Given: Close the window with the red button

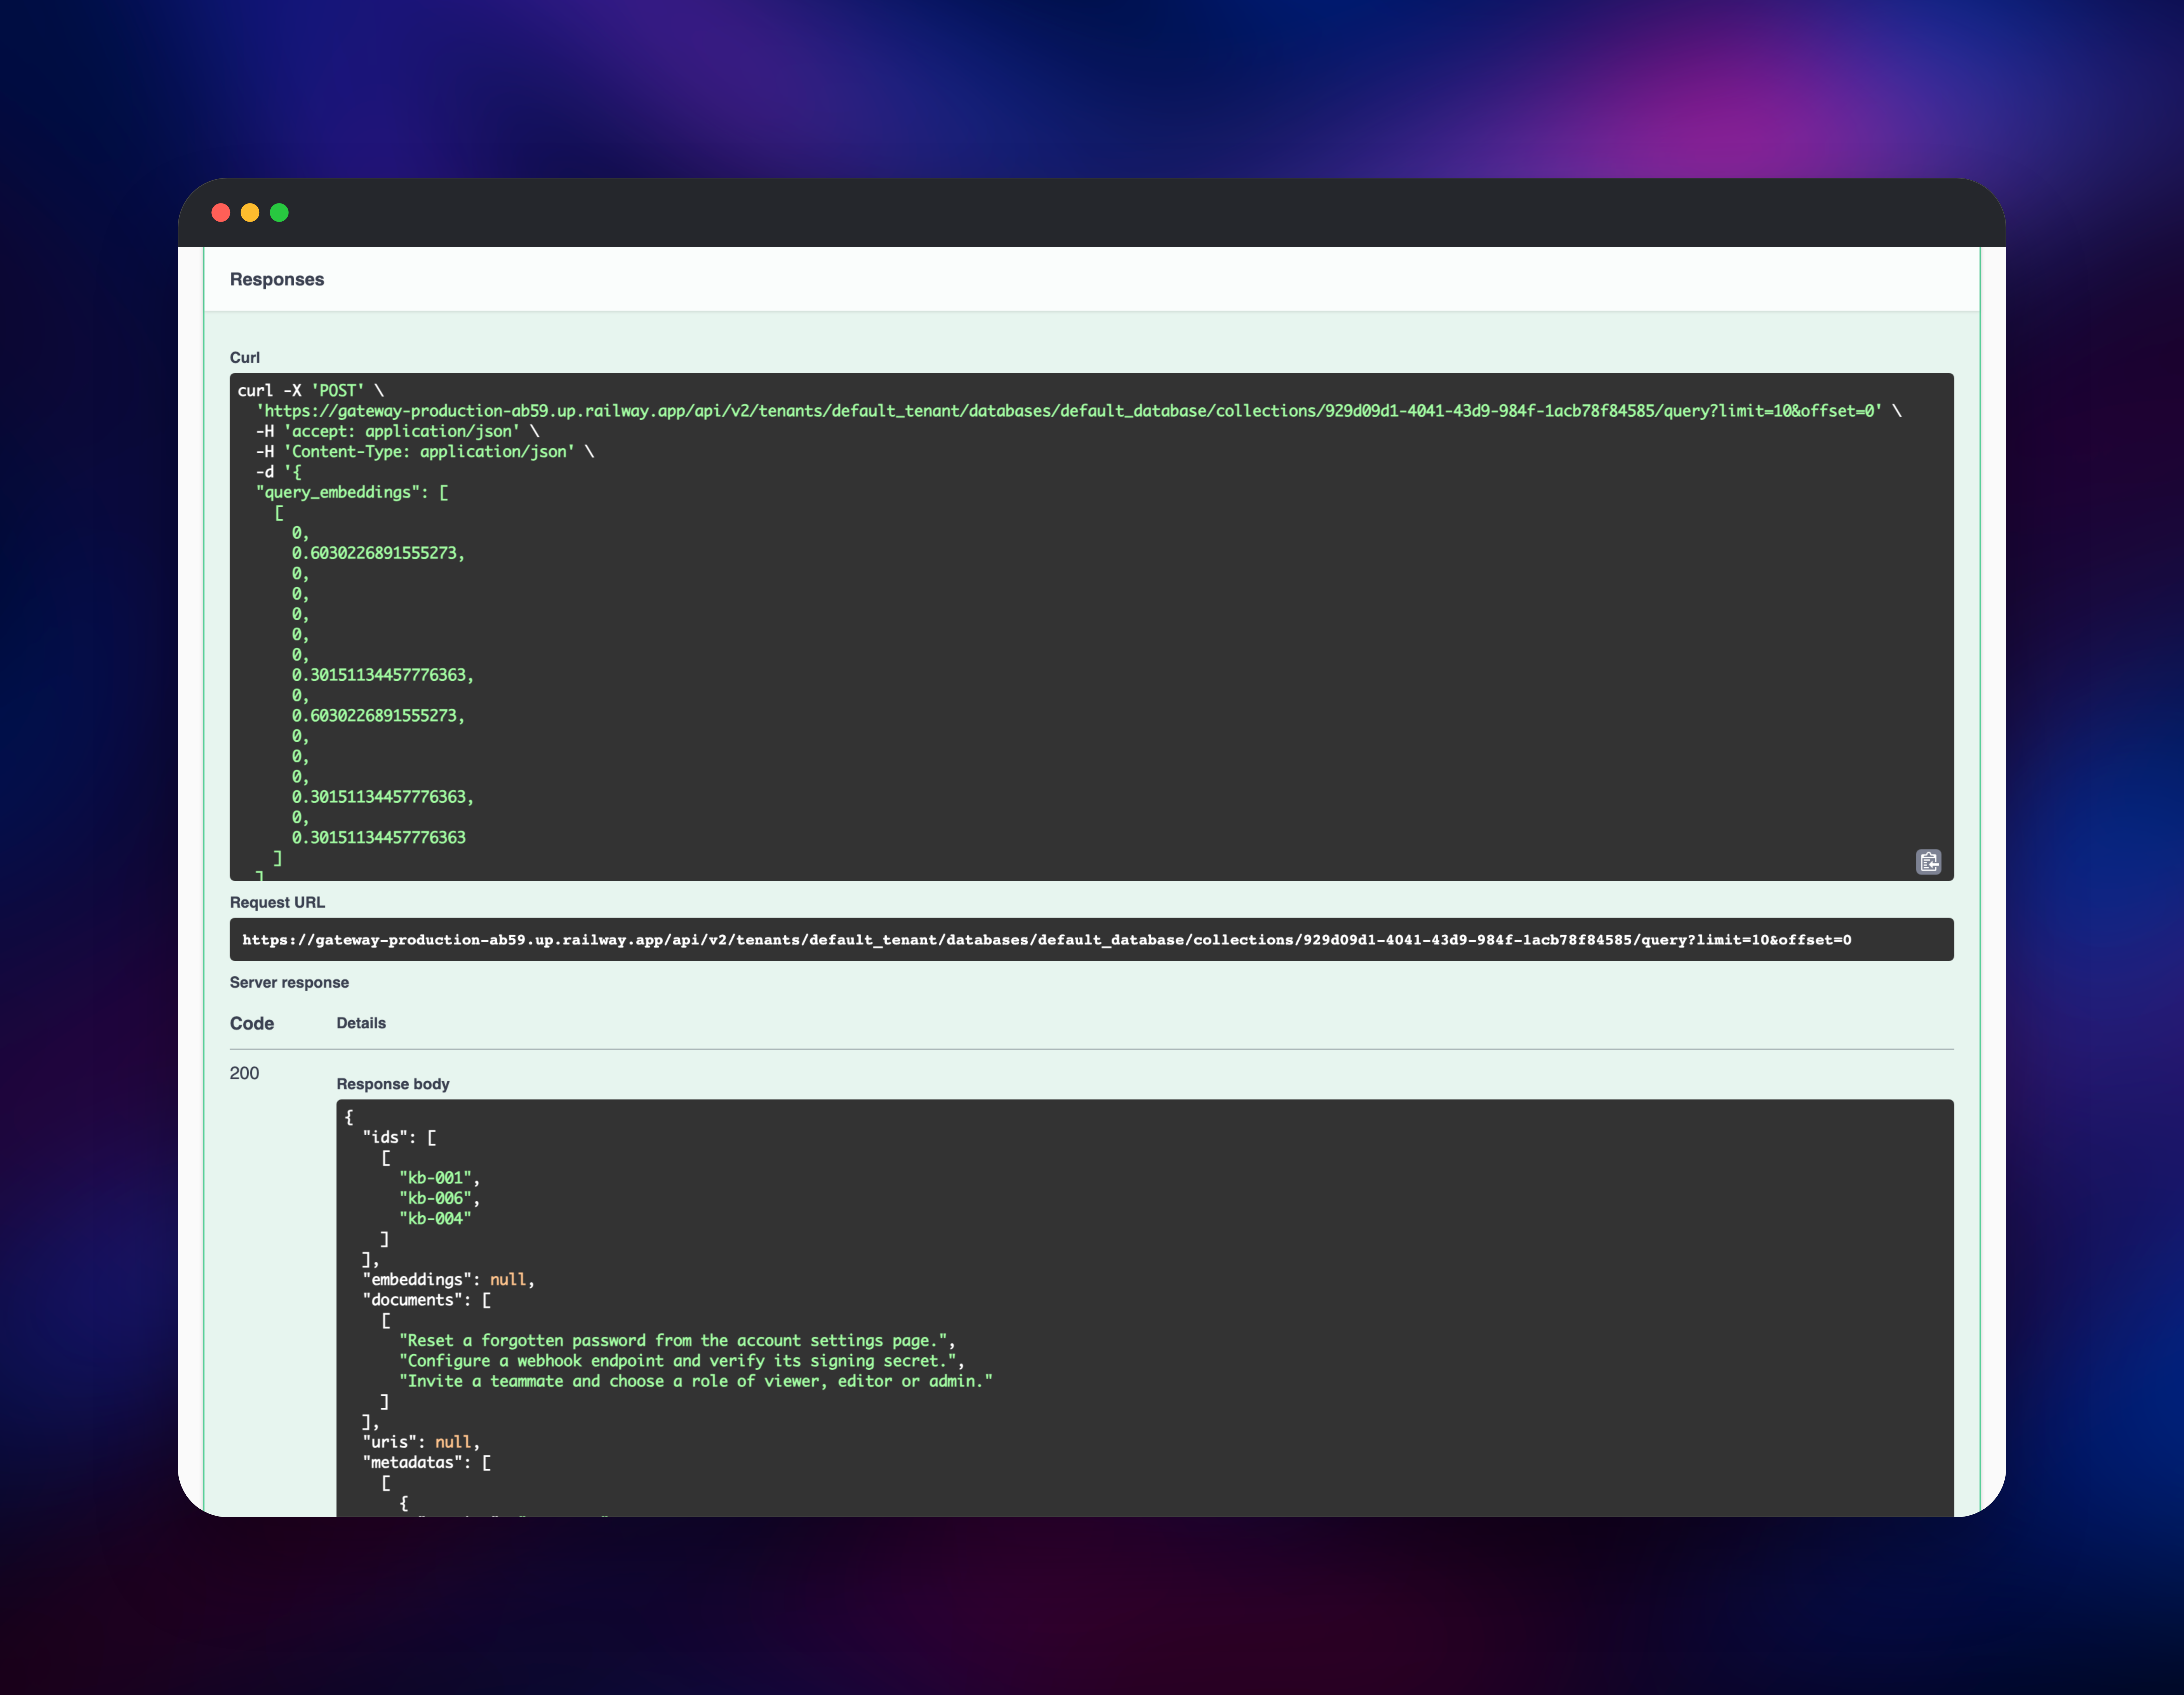Looking at the screenshot, I should click(x=221, y=213).
